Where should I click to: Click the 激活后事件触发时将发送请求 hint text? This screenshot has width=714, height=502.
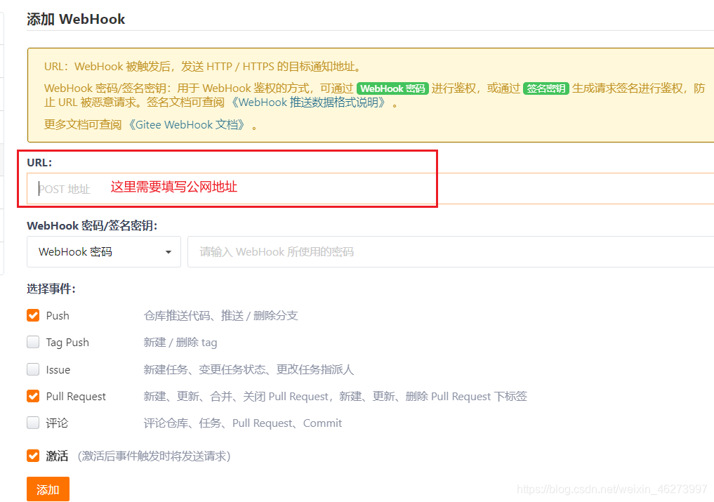coord(154,456)
